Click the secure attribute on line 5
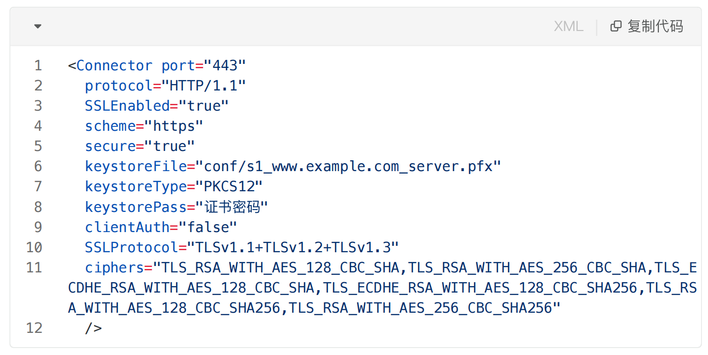The image size is (708, 355). (x=110, y=146)
